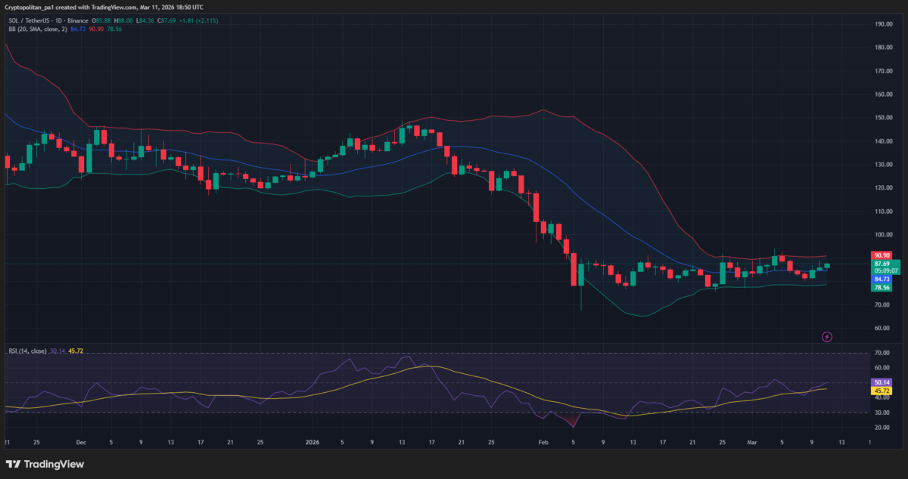Click the Mar marker on time axis
Image resolution: width=908 pixels, height=479 pixels.
(x=753, y=441)
